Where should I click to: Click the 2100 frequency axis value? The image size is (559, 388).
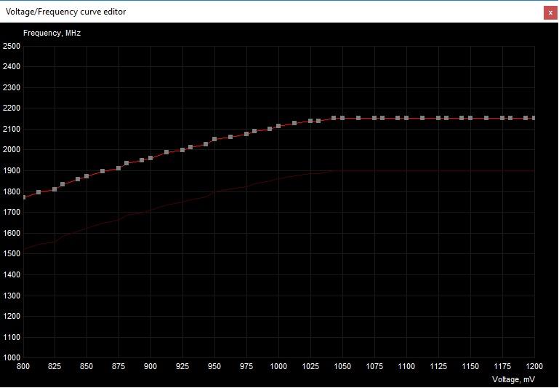12,130
